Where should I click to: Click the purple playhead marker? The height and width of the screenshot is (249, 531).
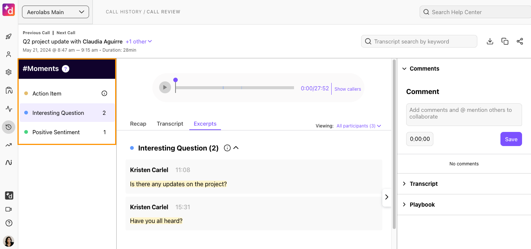coord(176,80)
